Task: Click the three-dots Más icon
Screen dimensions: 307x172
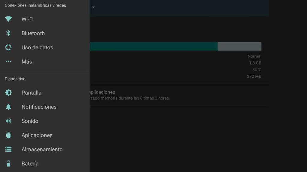Action: click(8, 62)
